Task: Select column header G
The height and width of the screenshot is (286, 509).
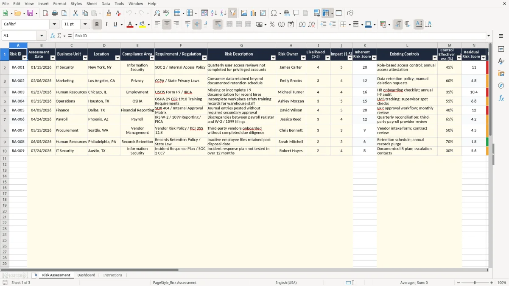Action: (x=241, y=45)
